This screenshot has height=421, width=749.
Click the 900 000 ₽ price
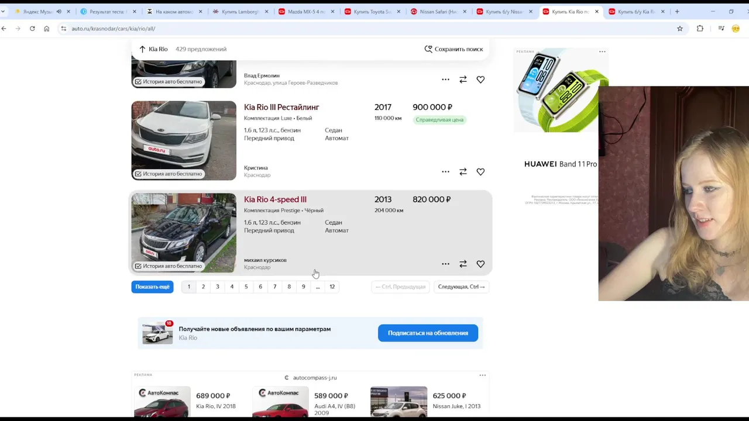tap(432, 107)
